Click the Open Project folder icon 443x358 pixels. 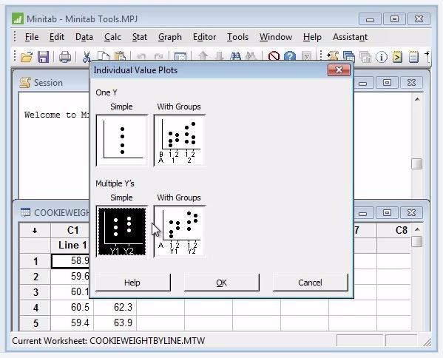pos(27,57)
